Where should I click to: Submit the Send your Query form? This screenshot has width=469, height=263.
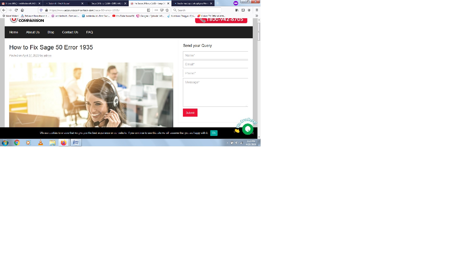(x=190, y=112)
